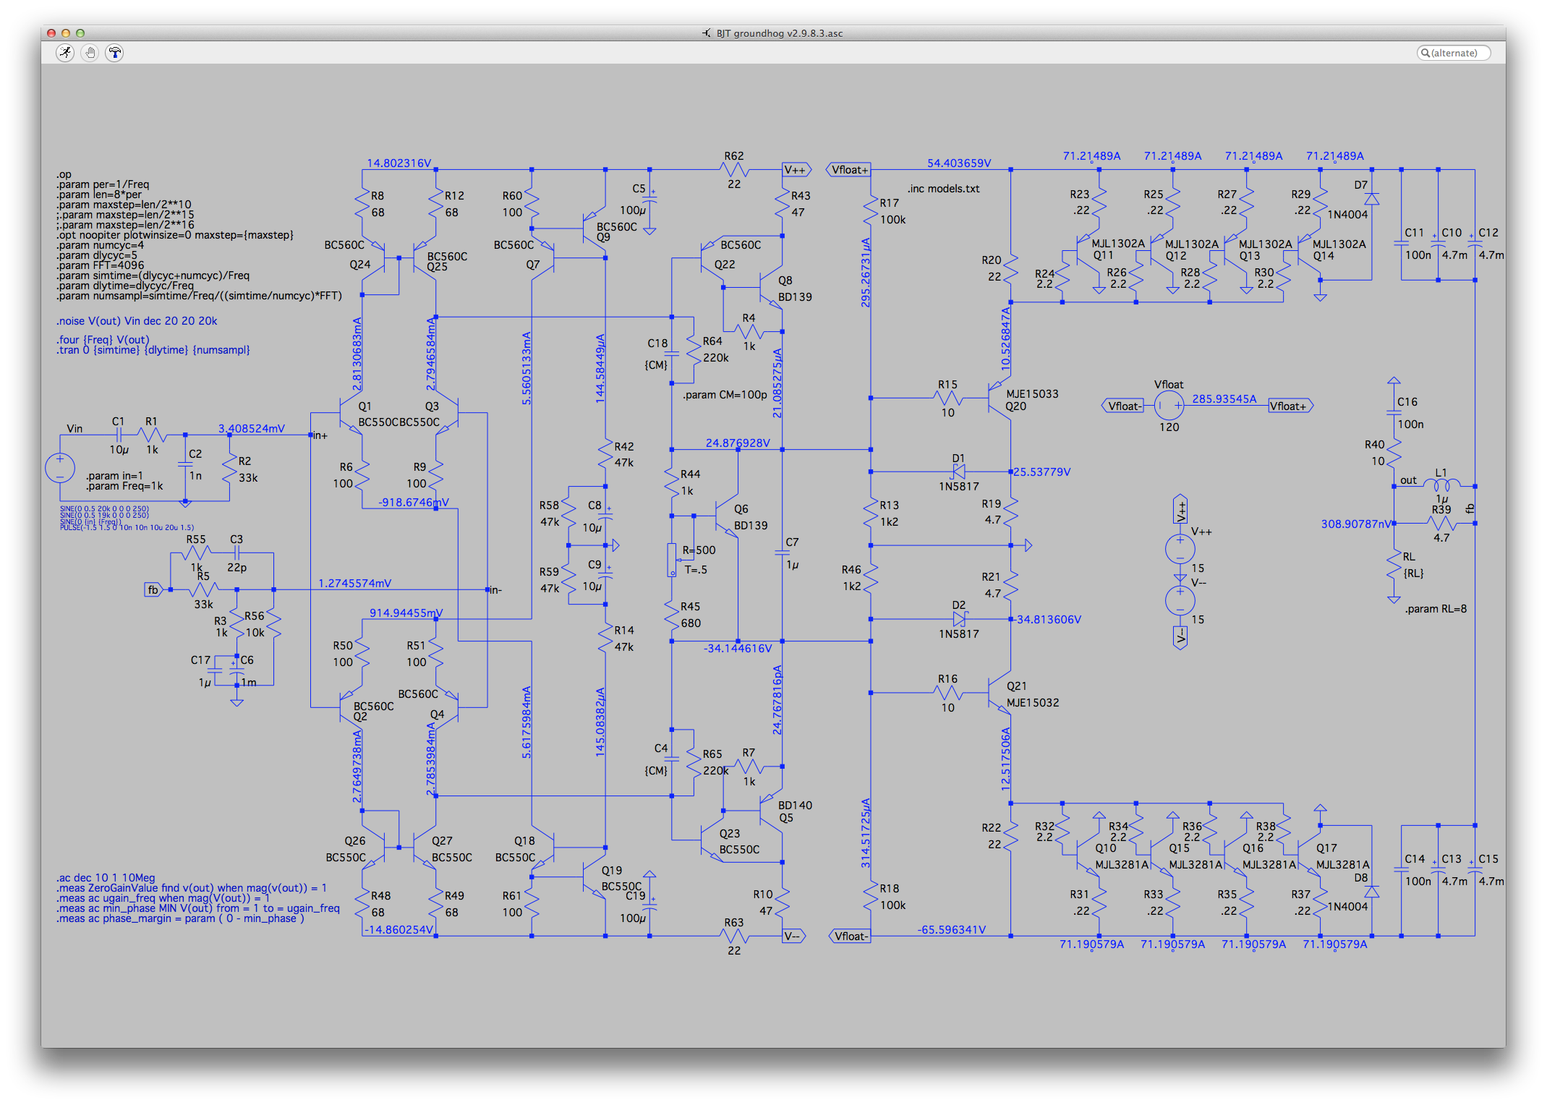Select load resistor RL symbol
Viewport: 1547px width, 1105px height.
(1394, 565)
